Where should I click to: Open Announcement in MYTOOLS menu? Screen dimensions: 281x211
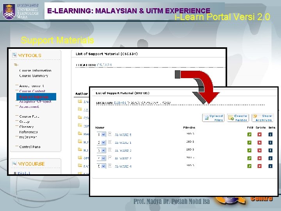pos(32,86)
